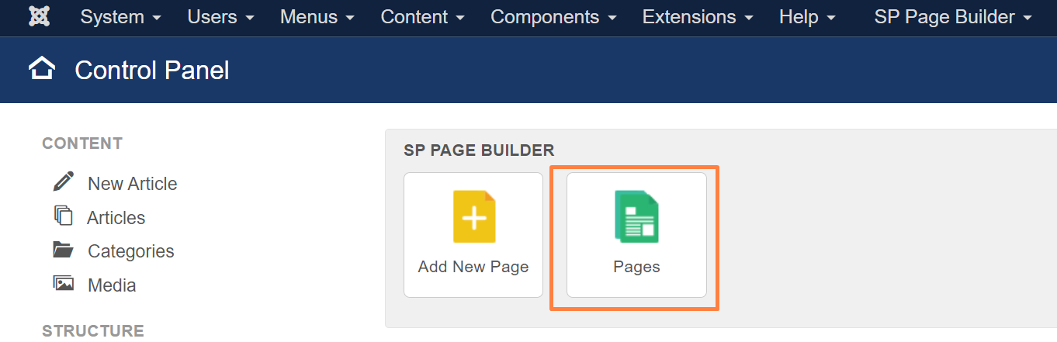This screenshot has height=342, width=1057.
Task: Open the Content menu
Action: pos(423,17)
